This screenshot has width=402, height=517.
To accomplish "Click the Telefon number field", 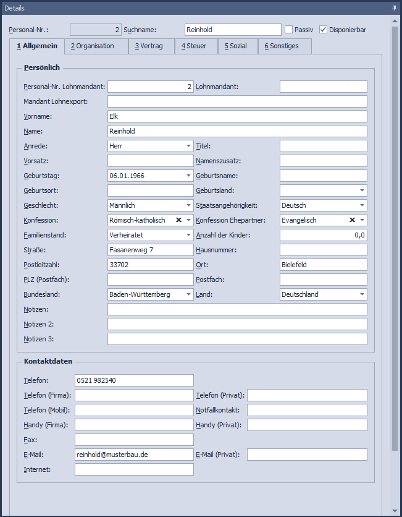I will pyautogui.click(x=134, y=380).
